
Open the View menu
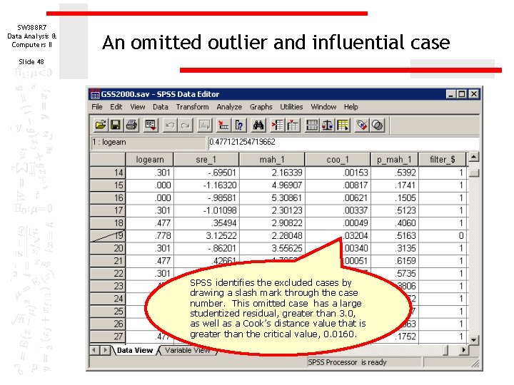[137, 107]
